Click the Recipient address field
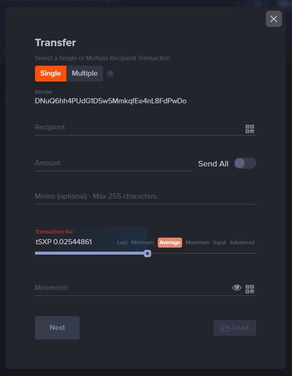The image size is (292, 376). tap(139, 127)
